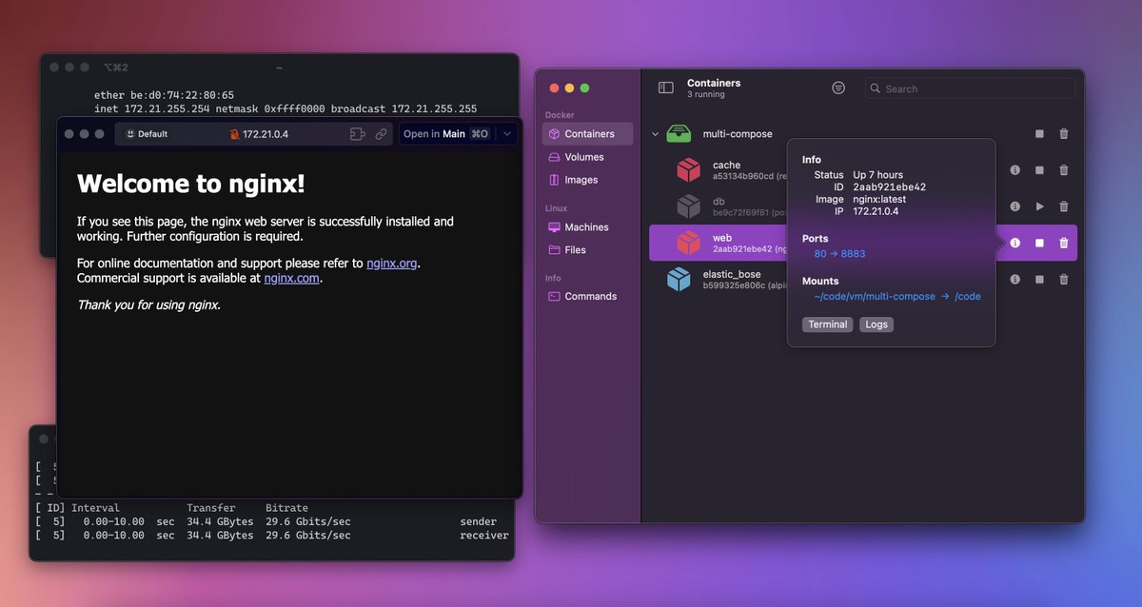Select the multi-compose group row
The width and height of the screenshot is (1142, 607).
[x=862, y=134]
